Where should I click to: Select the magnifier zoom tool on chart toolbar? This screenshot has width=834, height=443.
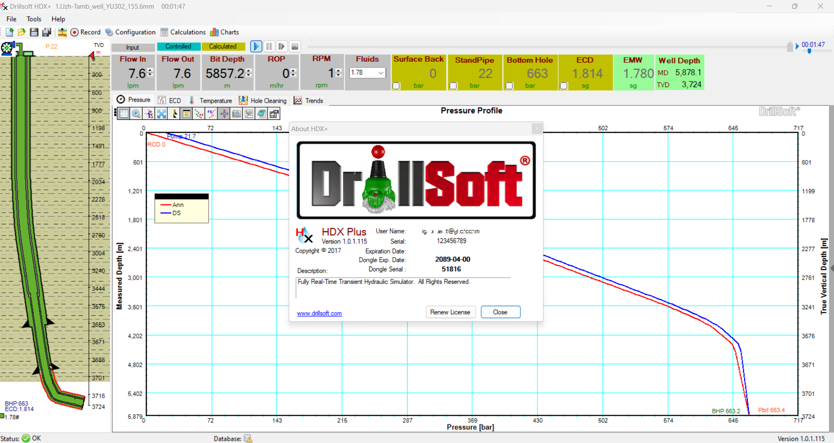pos(136,114)
